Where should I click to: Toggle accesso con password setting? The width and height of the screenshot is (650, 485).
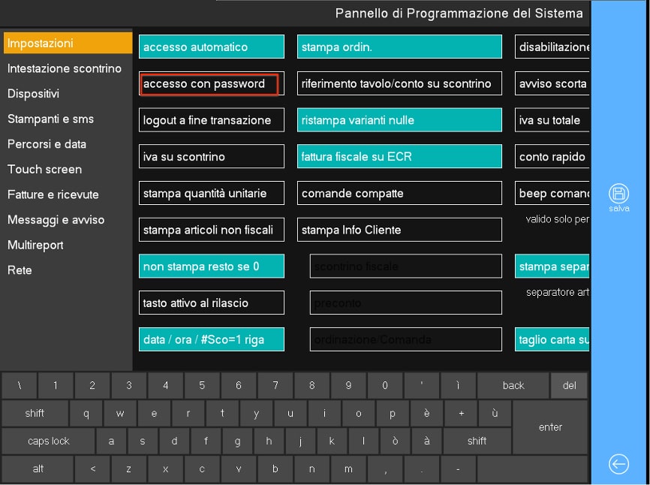coord(209,84)
